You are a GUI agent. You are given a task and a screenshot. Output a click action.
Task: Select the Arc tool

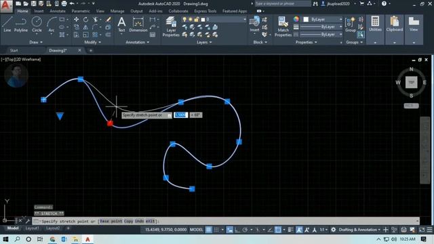[52, 24]
